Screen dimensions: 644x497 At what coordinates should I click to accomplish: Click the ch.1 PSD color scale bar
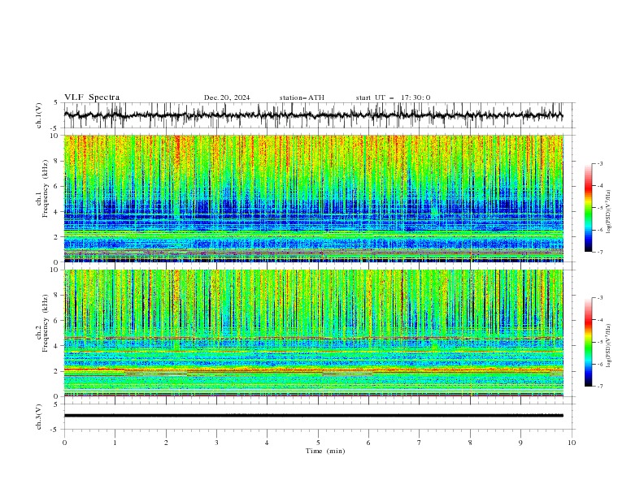[588, 207]
